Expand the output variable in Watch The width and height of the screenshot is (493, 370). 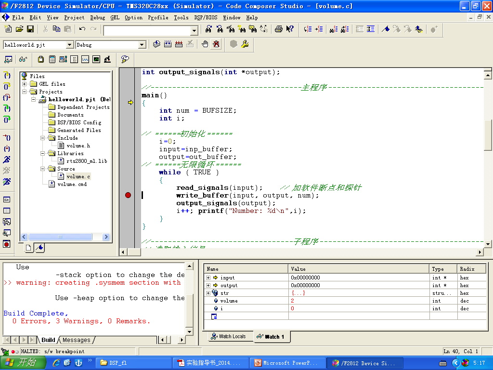coord(208,286)
